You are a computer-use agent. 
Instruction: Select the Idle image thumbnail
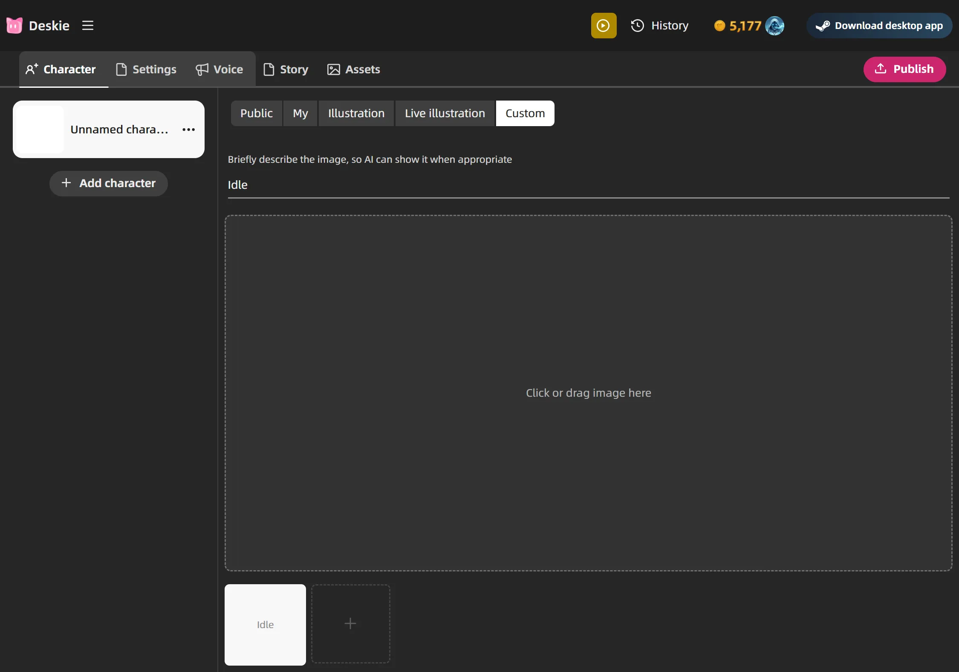tap(265, 625)
